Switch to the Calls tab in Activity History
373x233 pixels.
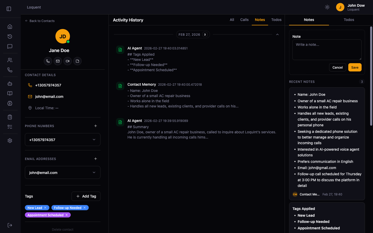click(244, 20)
